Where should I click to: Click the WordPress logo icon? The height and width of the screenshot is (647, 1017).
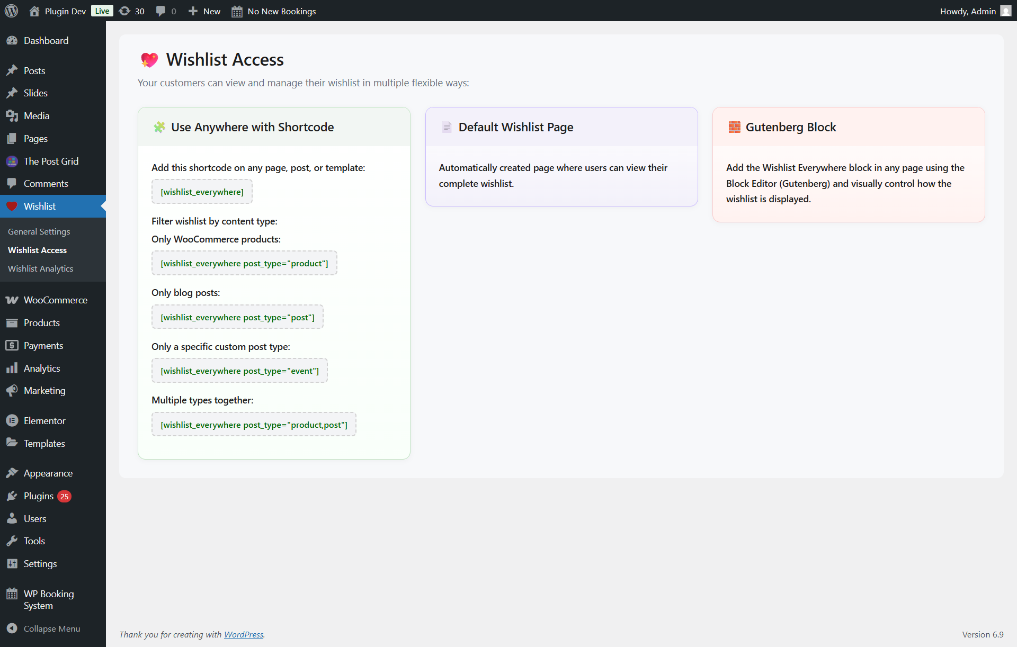point(12,11)
